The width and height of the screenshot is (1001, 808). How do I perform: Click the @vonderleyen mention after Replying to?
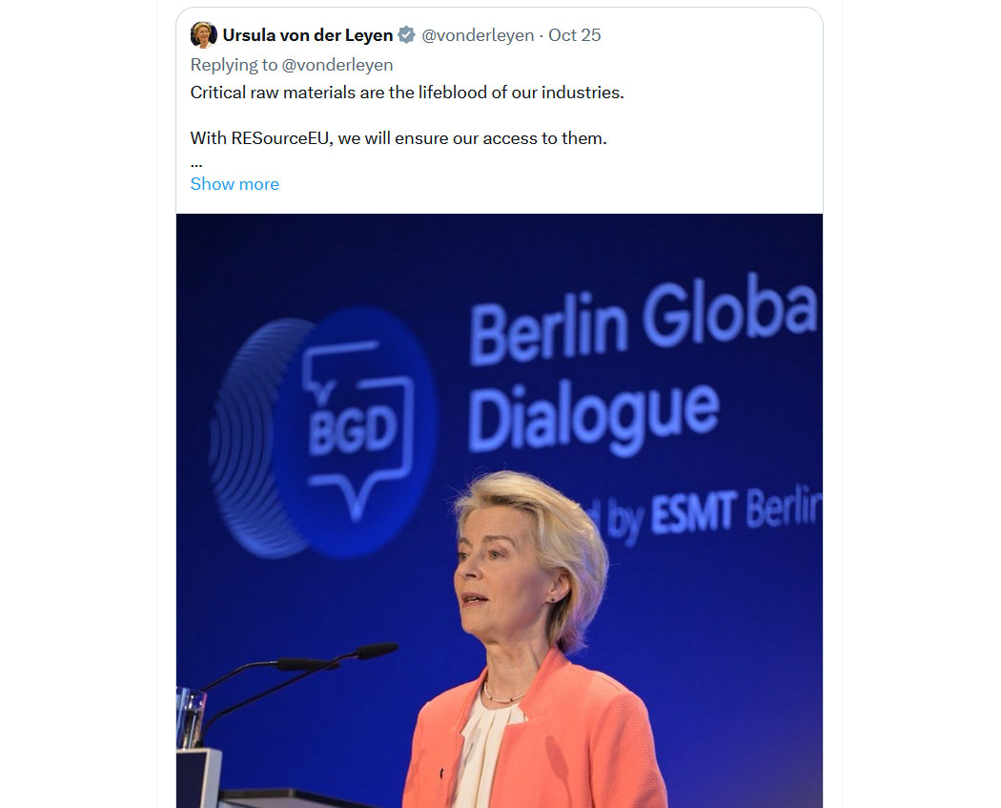click(337, 65)
